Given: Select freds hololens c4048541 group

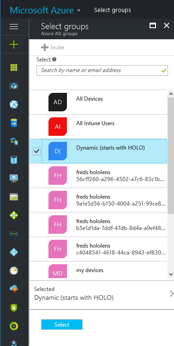Looking at the screenshot, I should pos(98,249).
